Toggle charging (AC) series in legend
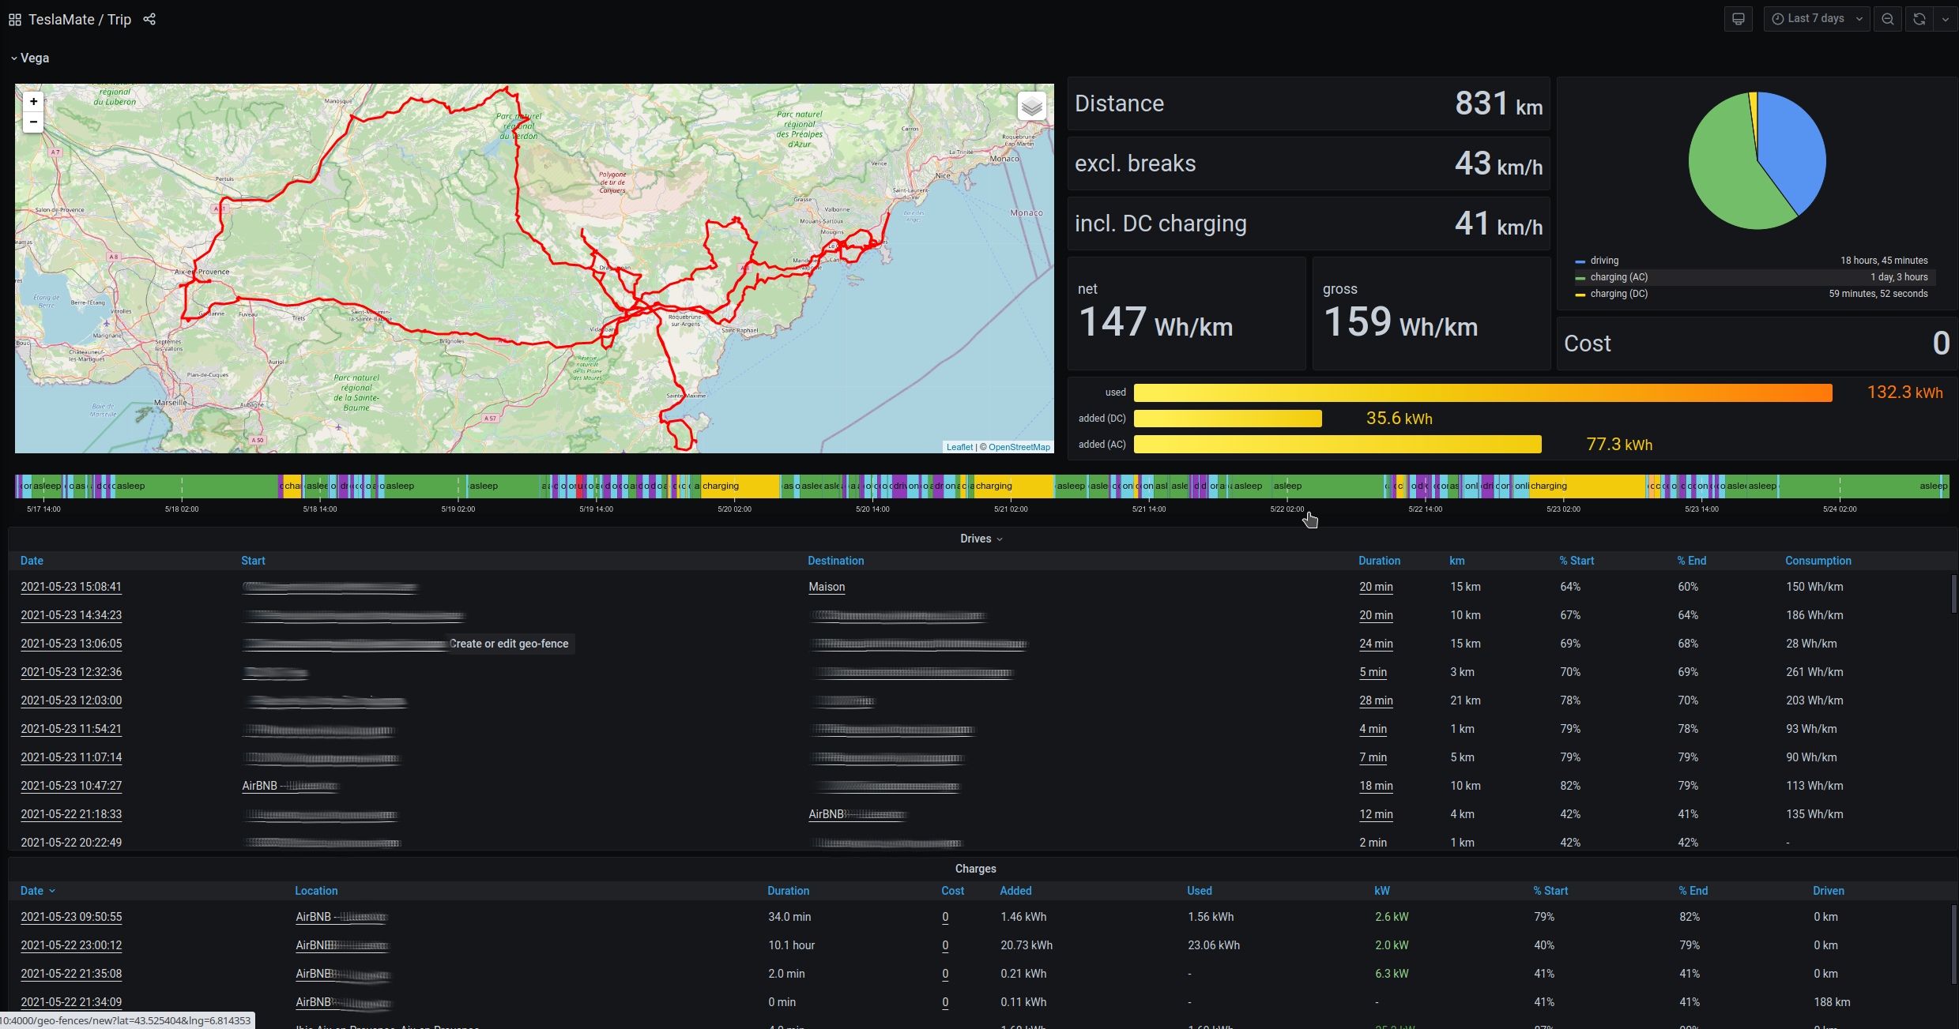Viewport: 1959px width, 1029px height. [x=1618, y=277]
